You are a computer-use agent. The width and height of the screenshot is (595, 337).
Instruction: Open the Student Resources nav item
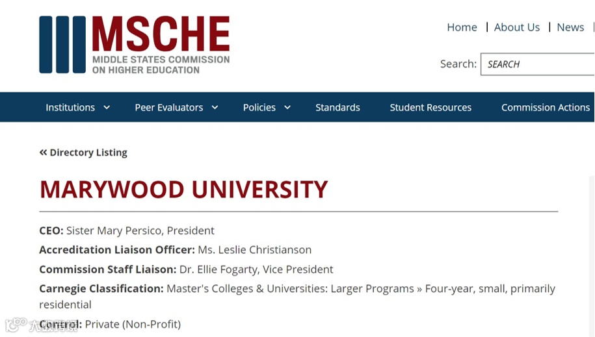[x=430, y=108]
